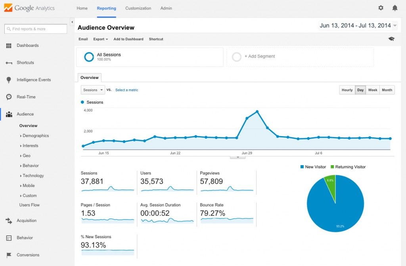
Task: Click the annotations eye icon above the report
Action: (391, 39)
